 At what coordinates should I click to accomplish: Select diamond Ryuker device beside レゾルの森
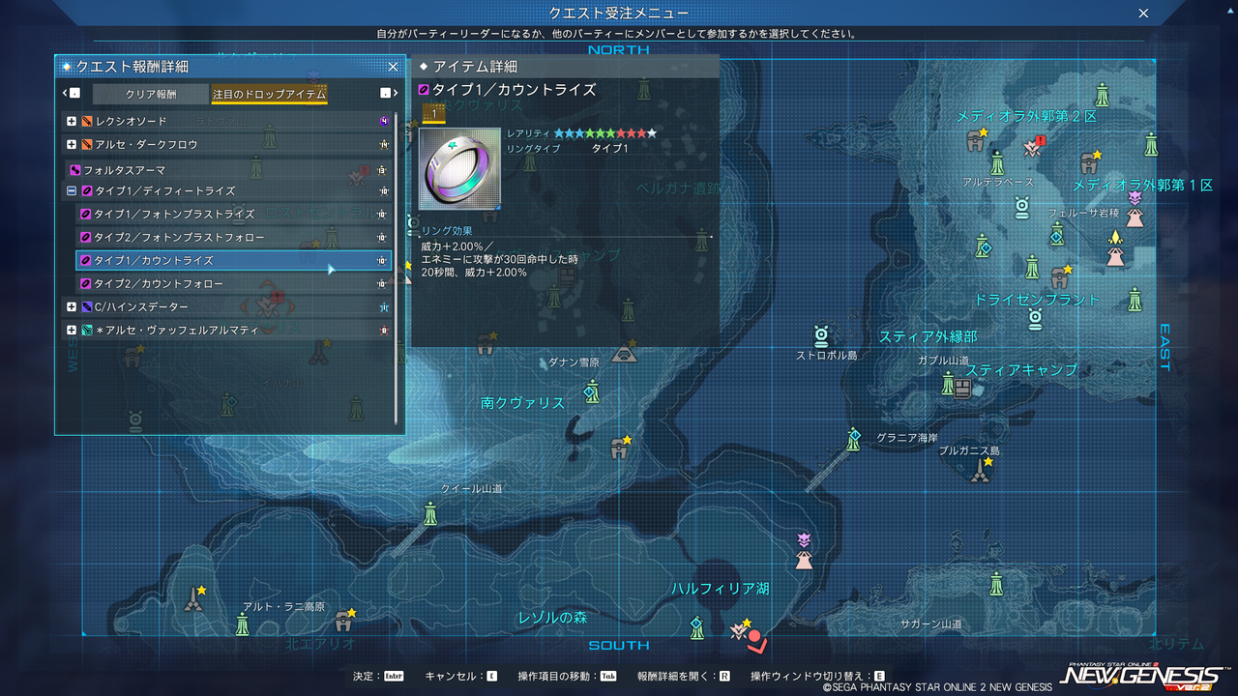[696, 627]
